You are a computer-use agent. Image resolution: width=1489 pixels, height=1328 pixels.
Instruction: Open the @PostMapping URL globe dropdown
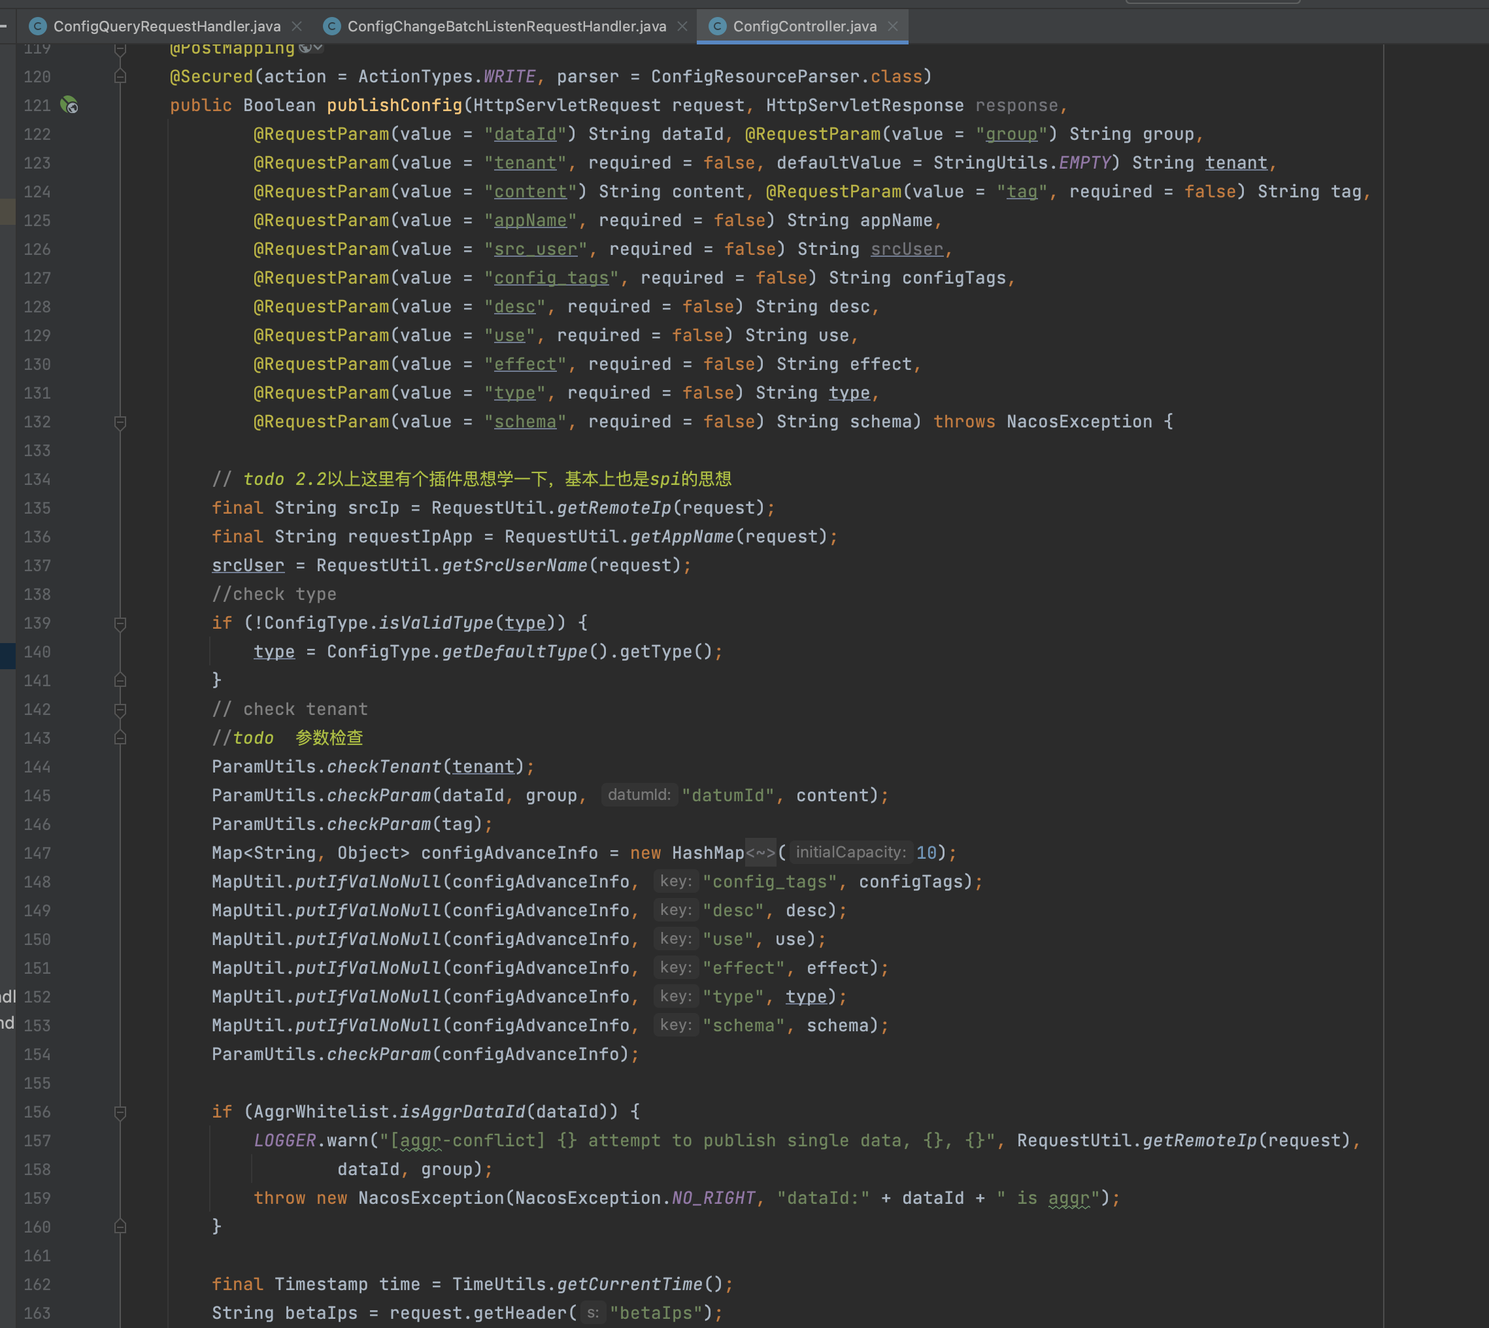pyautogui.click(x=312, y=48)
